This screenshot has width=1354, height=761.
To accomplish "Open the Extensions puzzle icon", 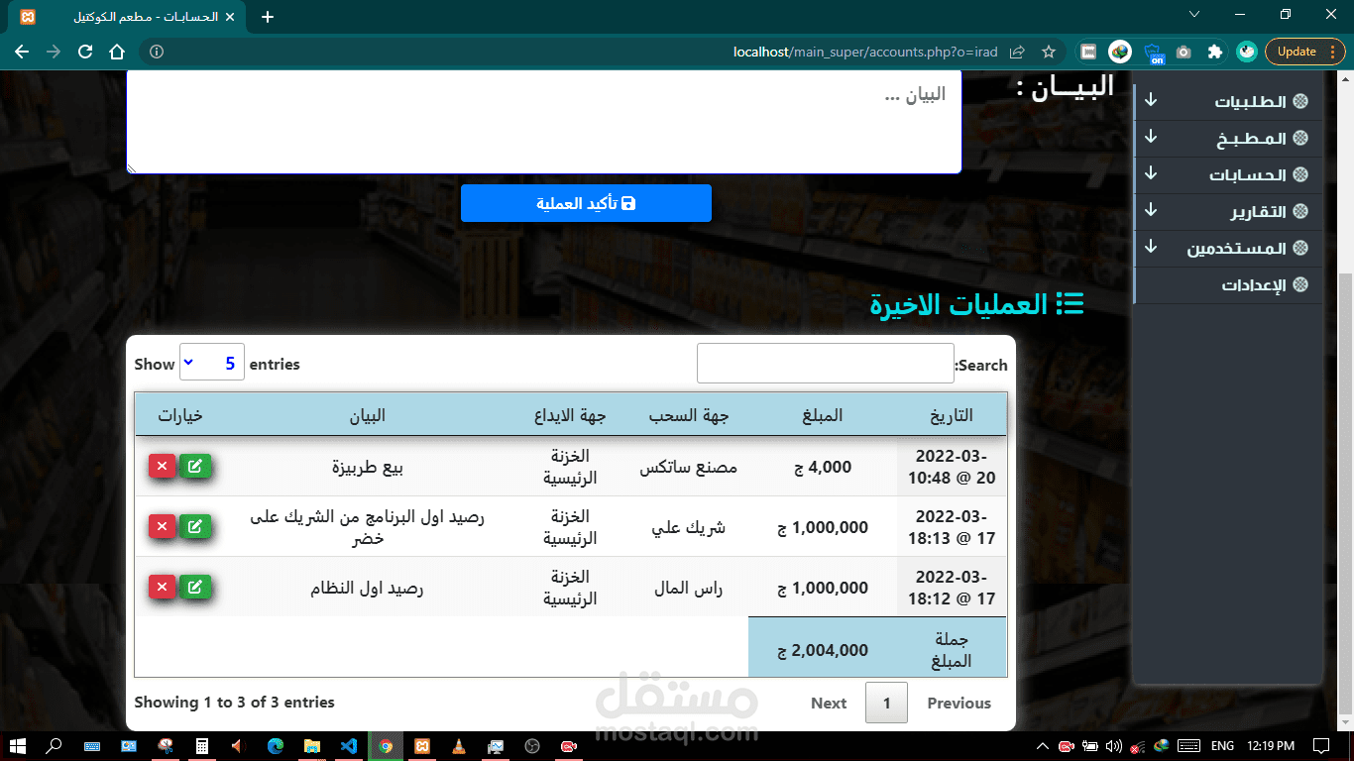I will pyautogui.click(x=1215, y=52).
